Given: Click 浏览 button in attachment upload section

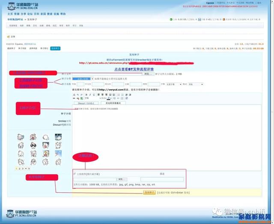Looking at the screenshot, I should 122,179.
